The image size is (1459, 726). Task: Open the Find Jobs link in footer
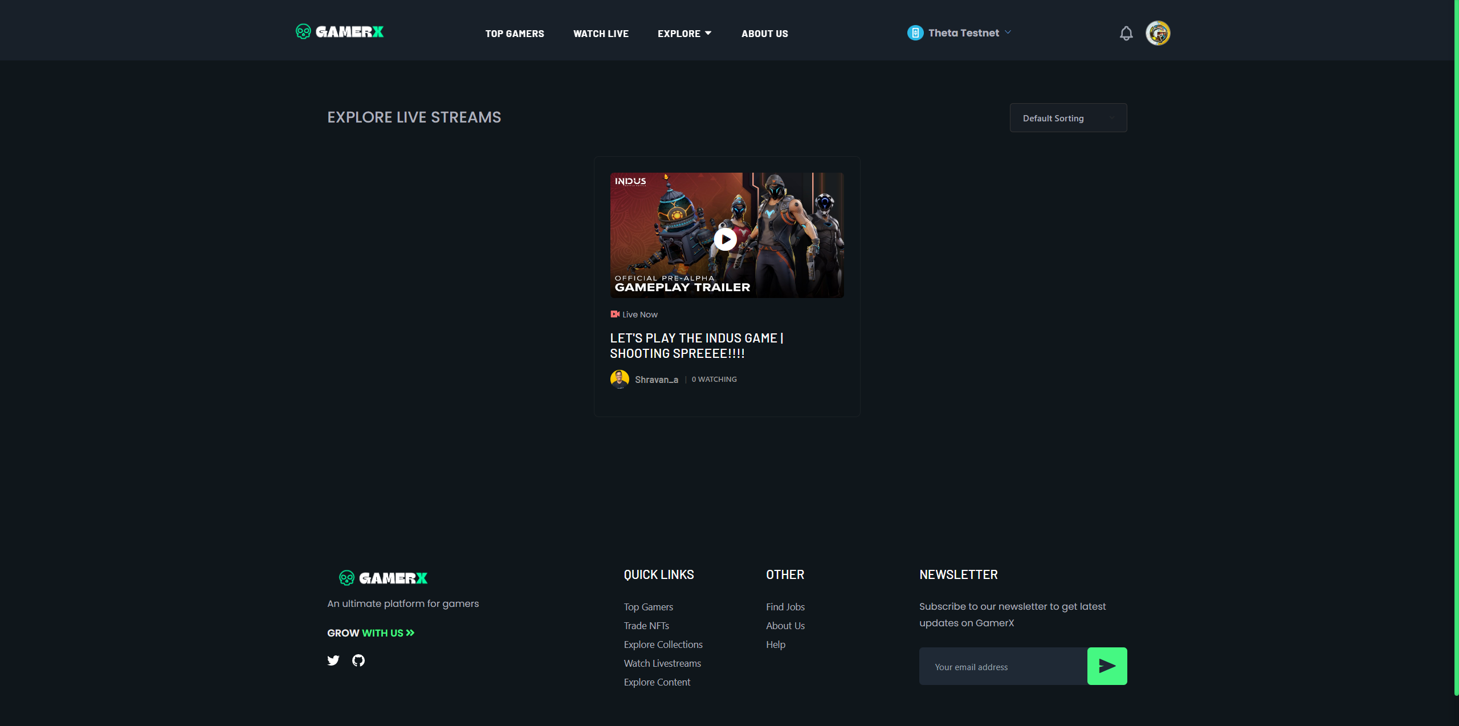click(x=785, y=606)
